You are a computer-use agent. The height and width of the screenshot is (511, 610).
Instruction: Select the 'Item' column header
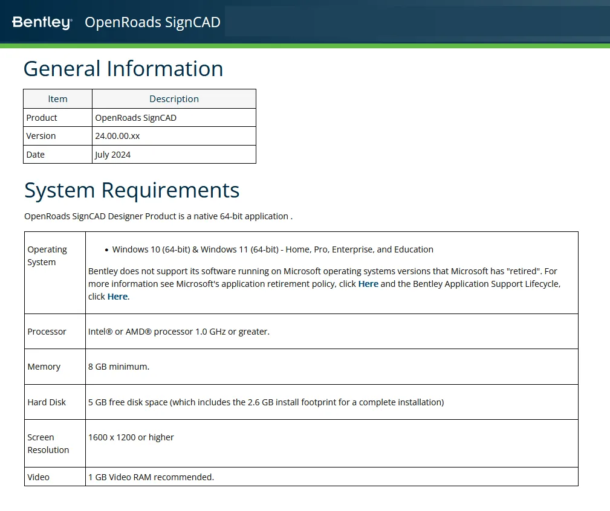(x=57, y=99)
